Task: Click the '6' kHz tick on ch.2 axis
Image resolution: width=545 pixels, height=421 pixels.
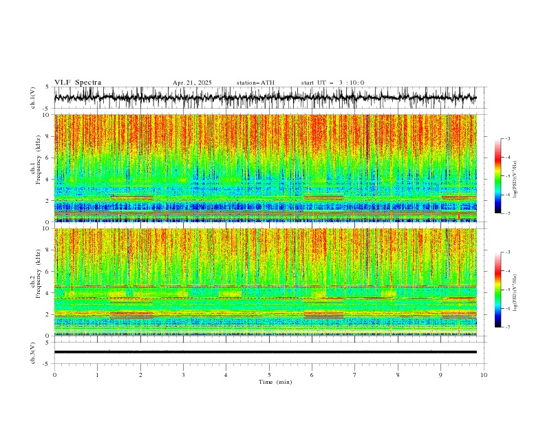Action: [x=48, y=271]
